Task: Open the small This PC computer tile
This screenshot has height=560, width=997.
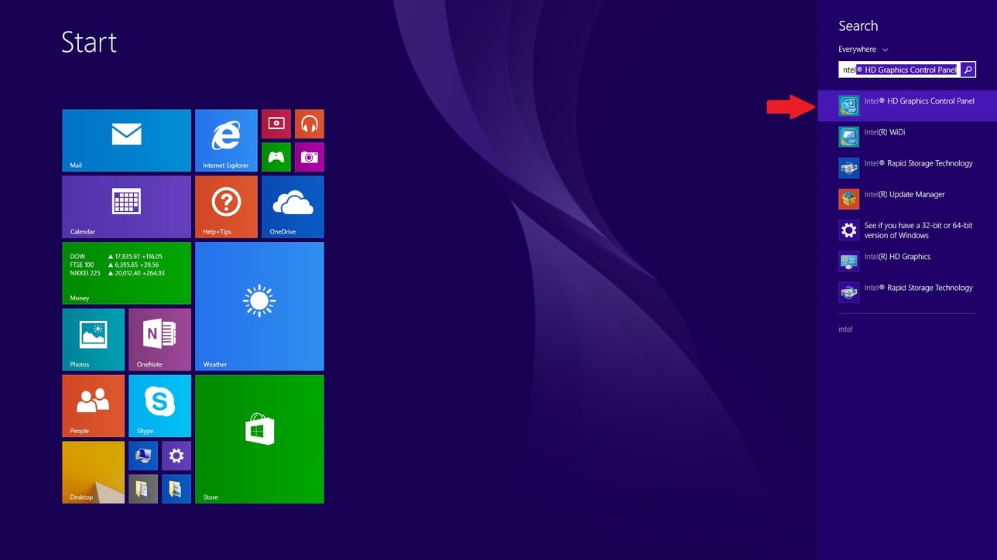Action: click(x=143, y=456)
